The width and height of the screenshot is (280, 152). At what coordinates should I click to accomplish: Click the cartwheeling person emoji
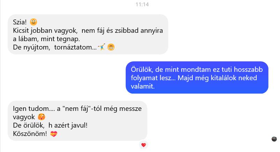(x=102, y=47)
